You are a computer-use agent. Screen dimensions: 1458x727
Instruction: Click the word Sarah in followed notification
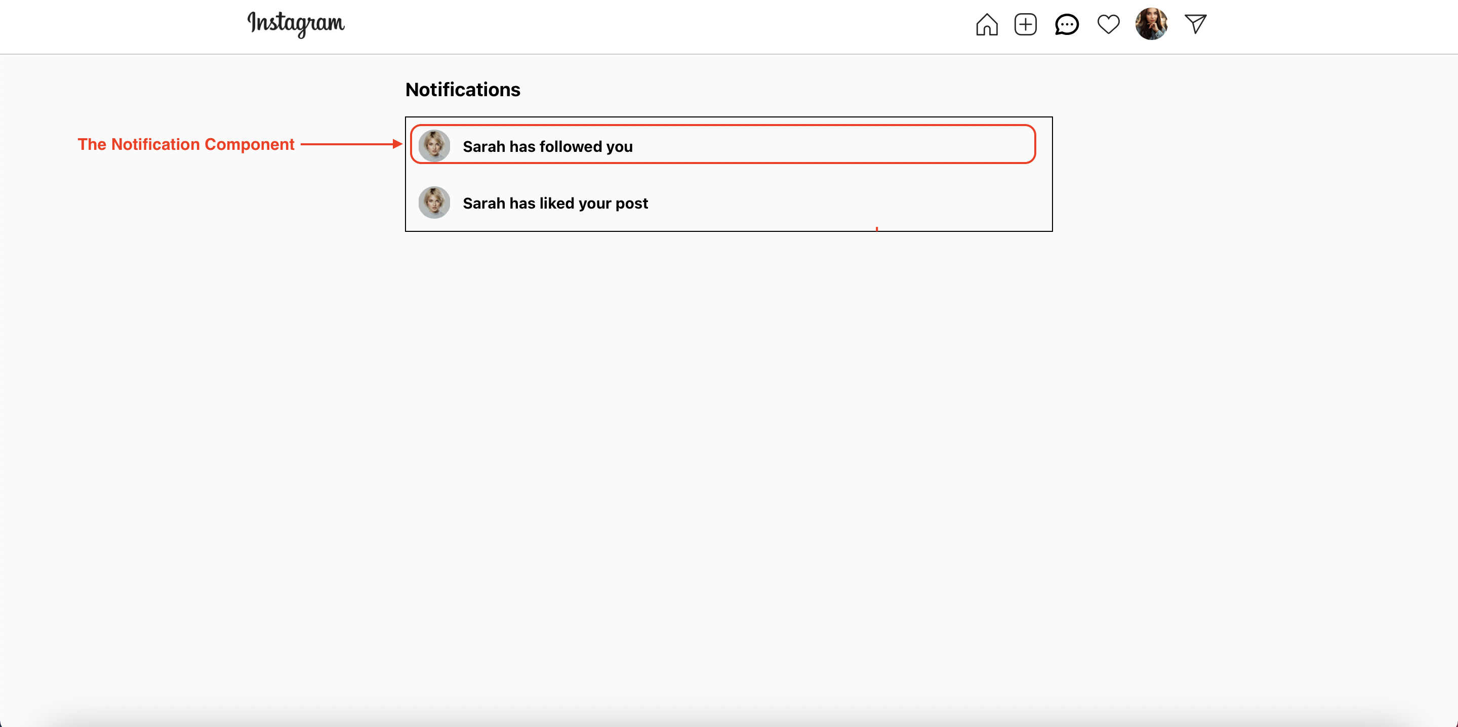tap(484, 147)
